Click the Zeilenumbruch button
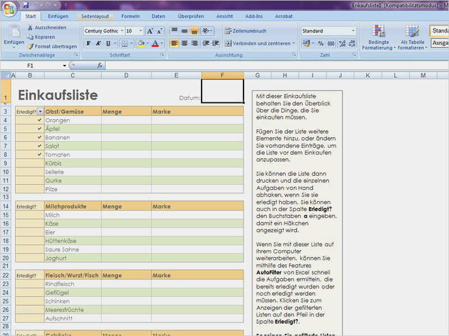 246,31
